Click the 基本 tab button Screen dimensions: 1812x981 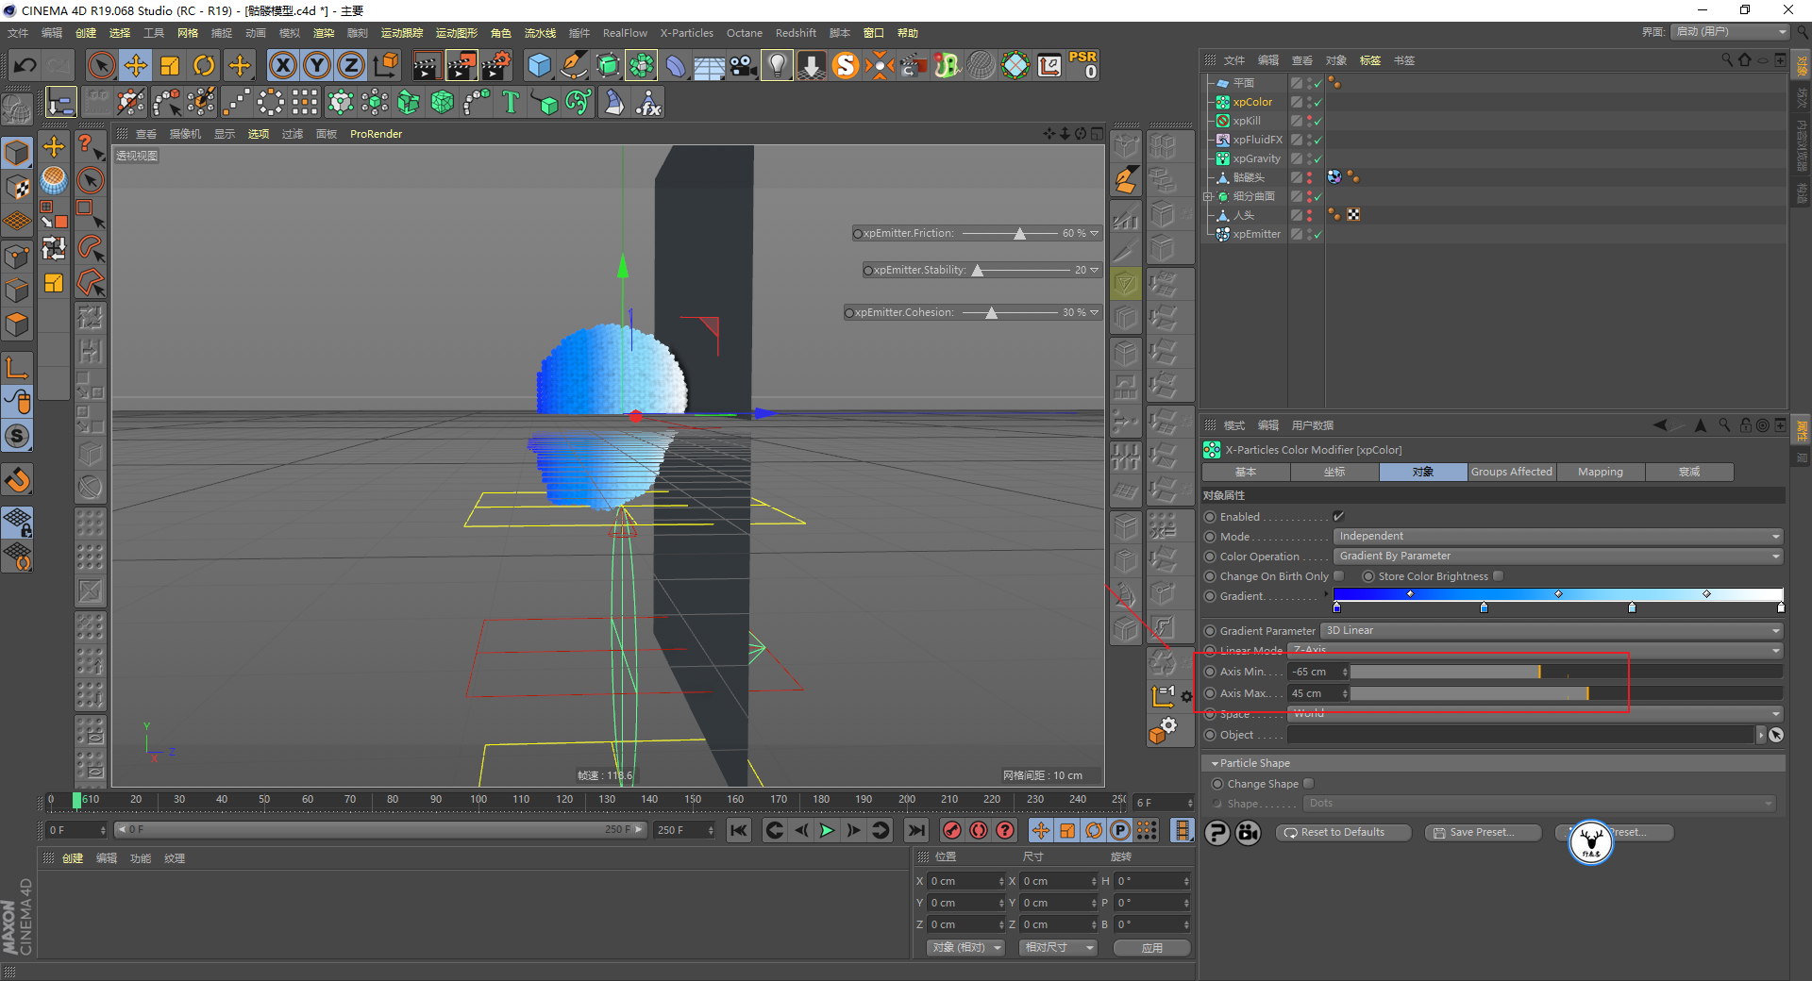point(1246,472)
